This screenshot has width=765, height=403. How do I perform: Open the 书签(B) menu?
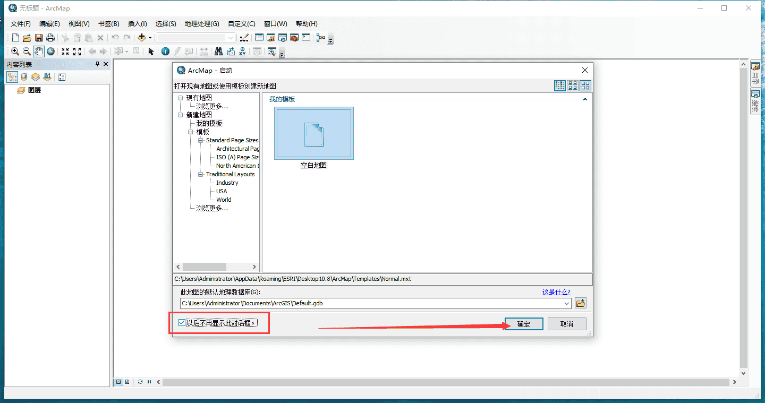point(108,24)
